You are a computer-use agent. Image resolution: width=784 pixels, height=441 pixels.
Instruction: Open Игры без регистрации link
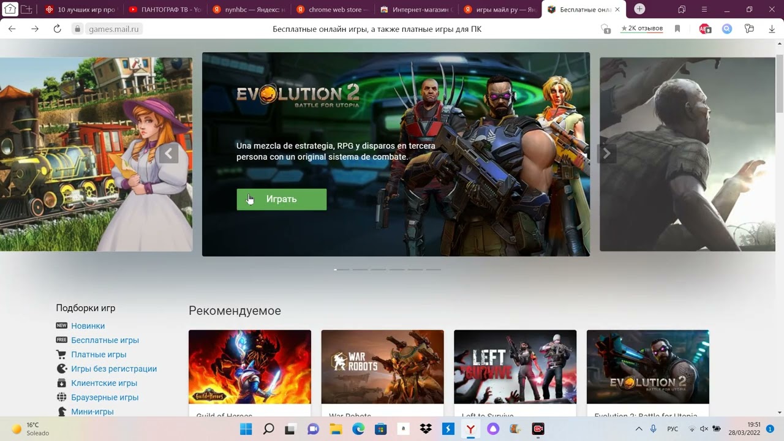(x=114, y=369)
